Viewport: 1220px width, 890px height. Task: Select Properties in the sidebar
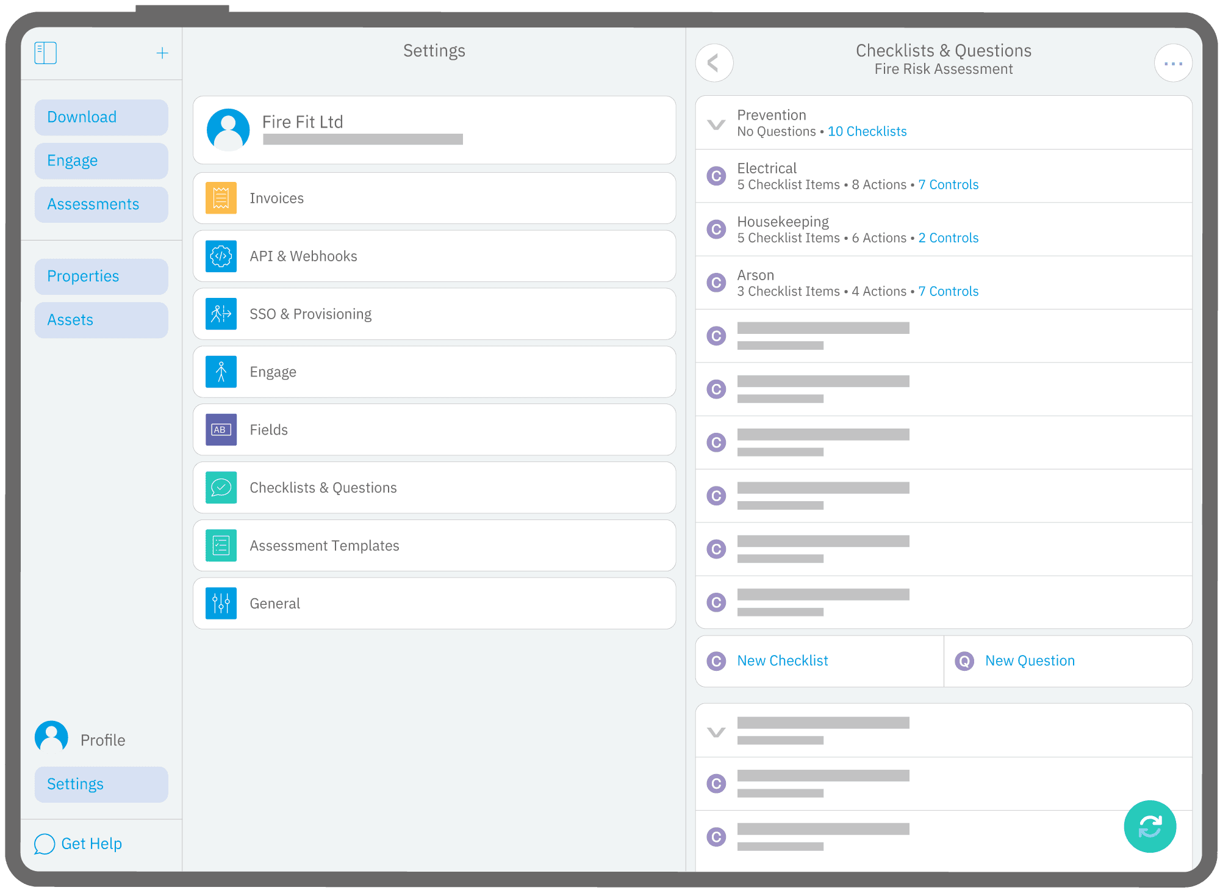[101, 277]
